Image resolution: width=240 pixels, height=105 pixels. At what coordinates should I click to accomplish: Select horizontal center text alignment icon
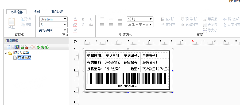tap(111, 25)
